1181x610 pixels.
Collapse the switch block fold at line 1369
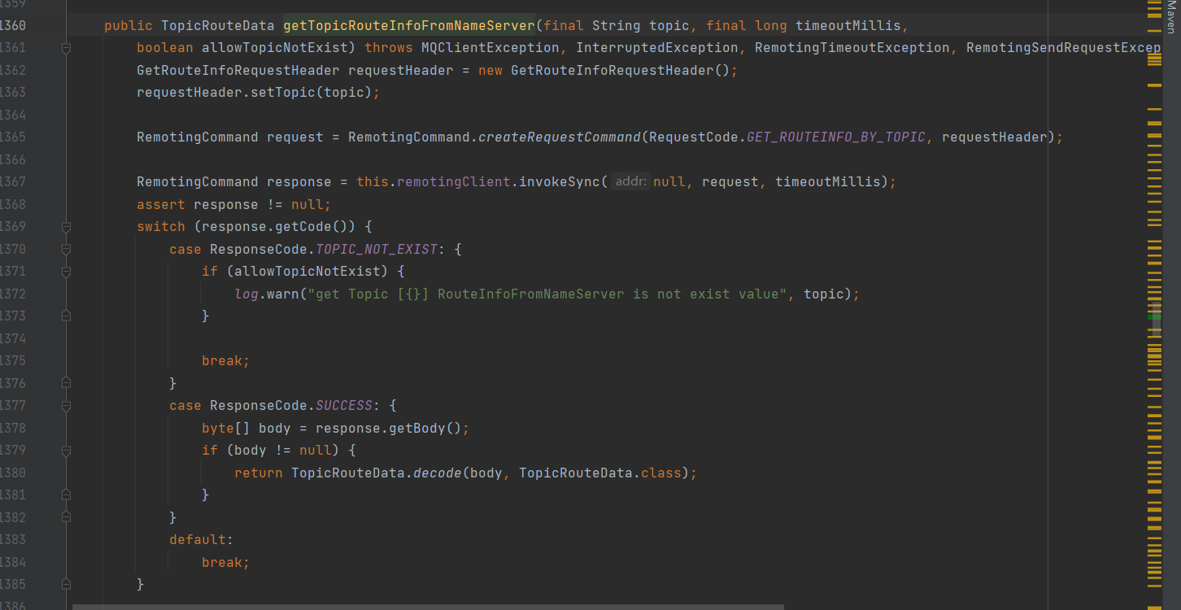pyautogui.click(x=67, y=227)
